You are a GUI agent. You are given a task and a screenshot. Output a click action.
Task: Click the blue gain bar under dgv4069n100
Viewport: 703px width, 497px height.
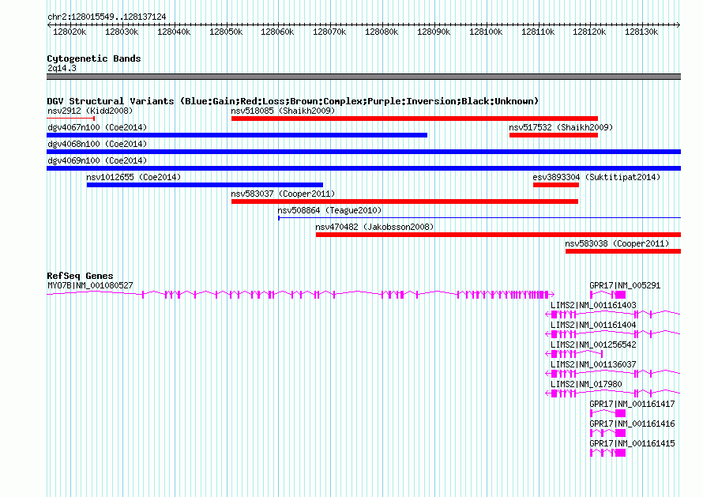(363, 168)
